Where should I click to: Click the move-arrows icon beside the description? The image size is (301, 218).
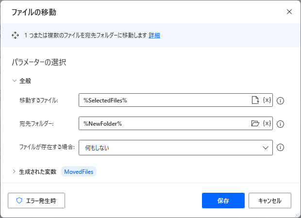tap(15, 35)
